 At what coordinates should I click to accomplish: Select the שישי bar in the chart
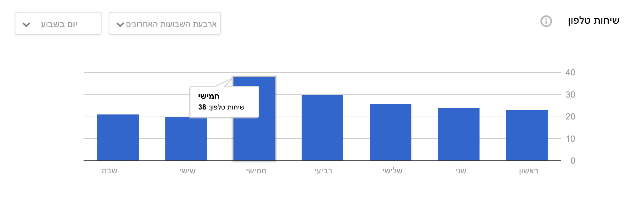(x=186, y=139)
